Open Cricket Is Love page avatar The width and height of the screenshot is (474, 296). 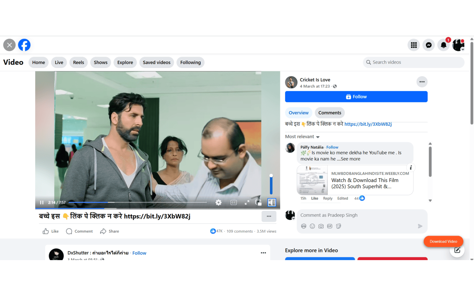coord(291,83)
